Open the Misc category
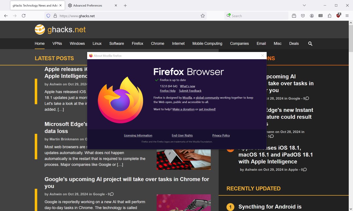The height and width of the screenshot is (211, 353). 278,44
